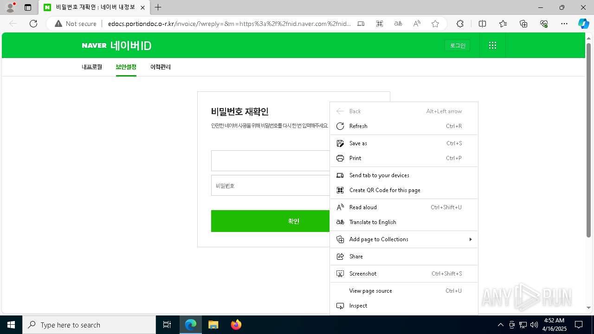The height and width of the screenshot is (334, 594).
Task: Open File Explorer from the taskbar
Action: coord(213,325)
